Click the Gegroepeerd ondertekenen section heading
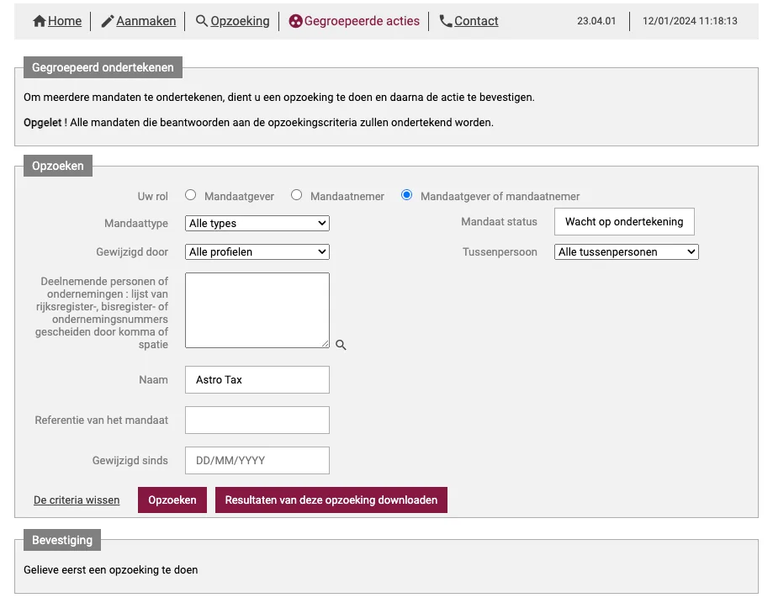Viewport: 773px width, 603px height. 103,67
